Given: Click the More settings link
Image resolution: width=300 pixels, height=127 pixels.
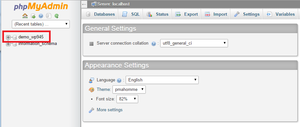Looking at the screenshot, I should pos(110,110).
